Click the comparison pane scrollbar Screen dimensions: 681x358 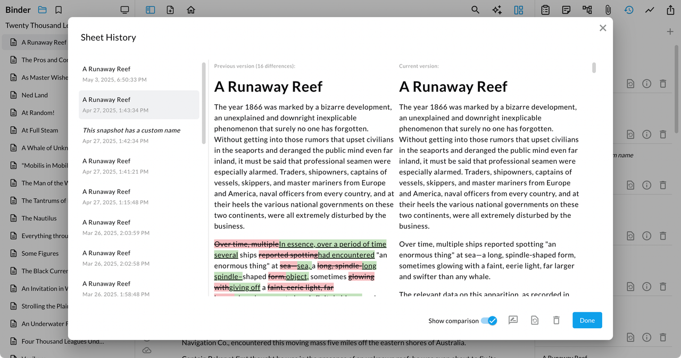(x=594, y=68)
